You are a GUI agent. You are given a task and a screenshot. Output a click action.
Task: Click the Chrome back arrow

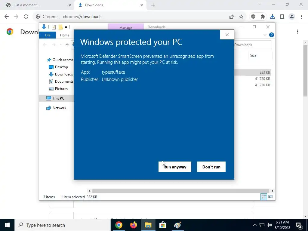[x=7, y=17]
